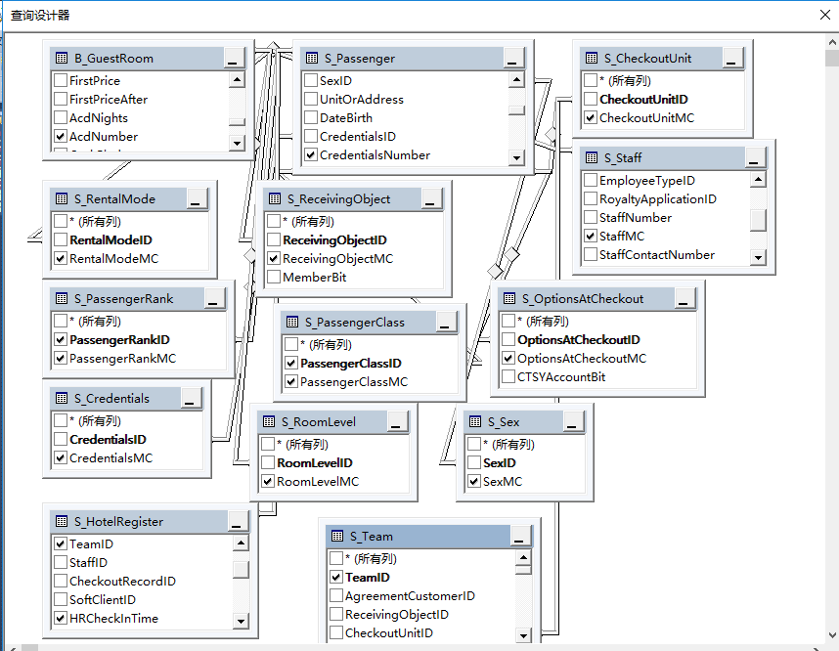Image resolution: width=839 pixels, height=651 pixels.
Task: Minimize the S_Passenger table box
Action: click(512, 59)
